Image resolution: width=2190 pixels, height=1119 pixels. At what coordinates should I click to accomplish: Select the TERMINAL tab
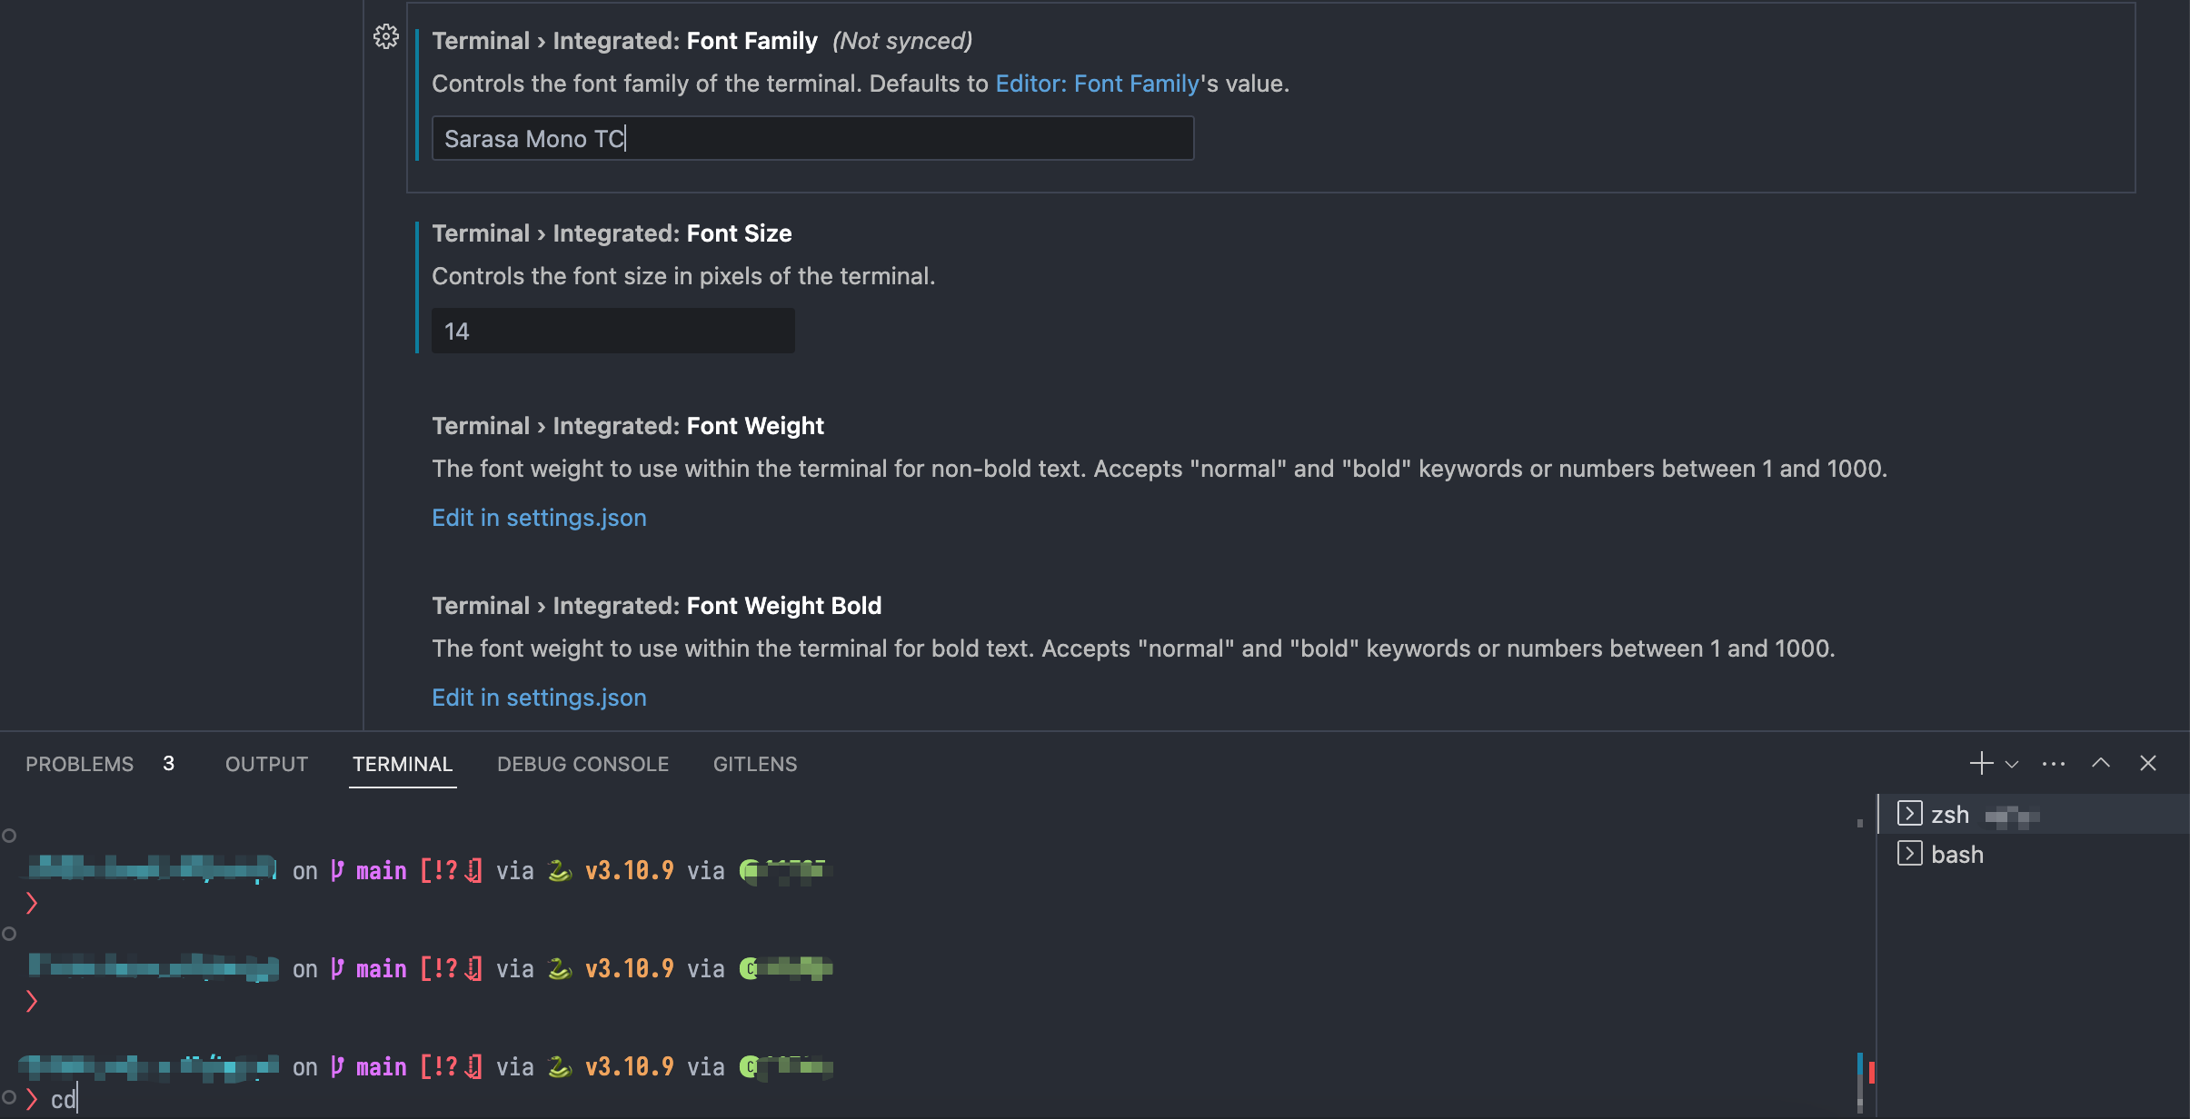[403, 764]
